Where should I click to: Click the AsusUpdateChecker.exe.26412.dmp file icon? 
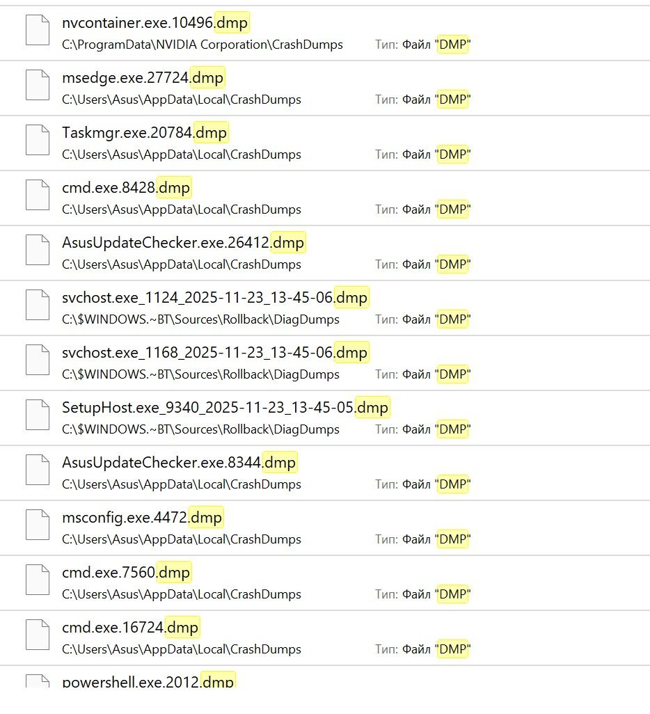38,250
